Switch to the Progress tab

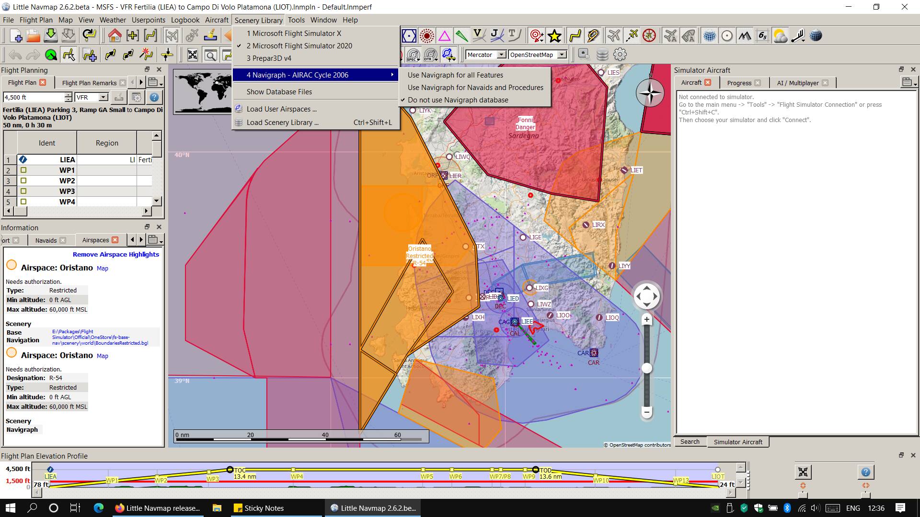click(744, 83)
